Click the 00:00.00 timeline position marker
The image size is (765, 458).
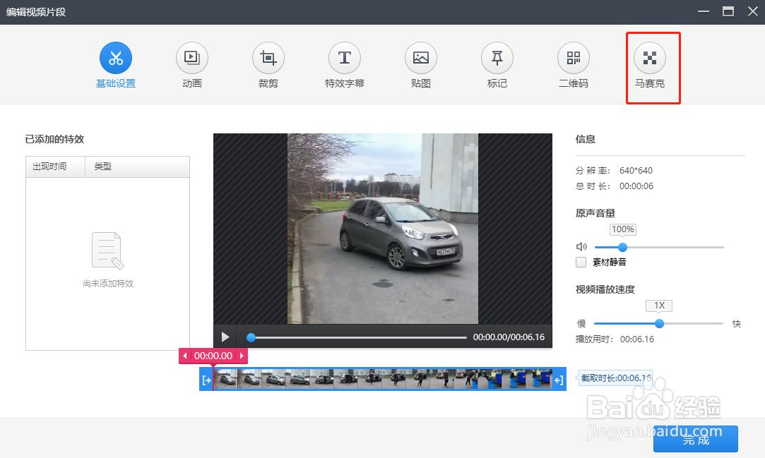pos(213,356)
